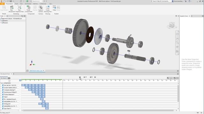Jump storyboard playback to the beginning
The image size is (204, 114).
point(80,77)
